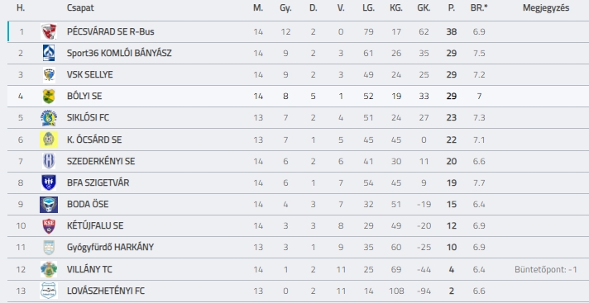The height and width of the screenshot is (303, 589).
Task: Click the Kétújfalu SE KSE shield
Action: pos(49,225)
